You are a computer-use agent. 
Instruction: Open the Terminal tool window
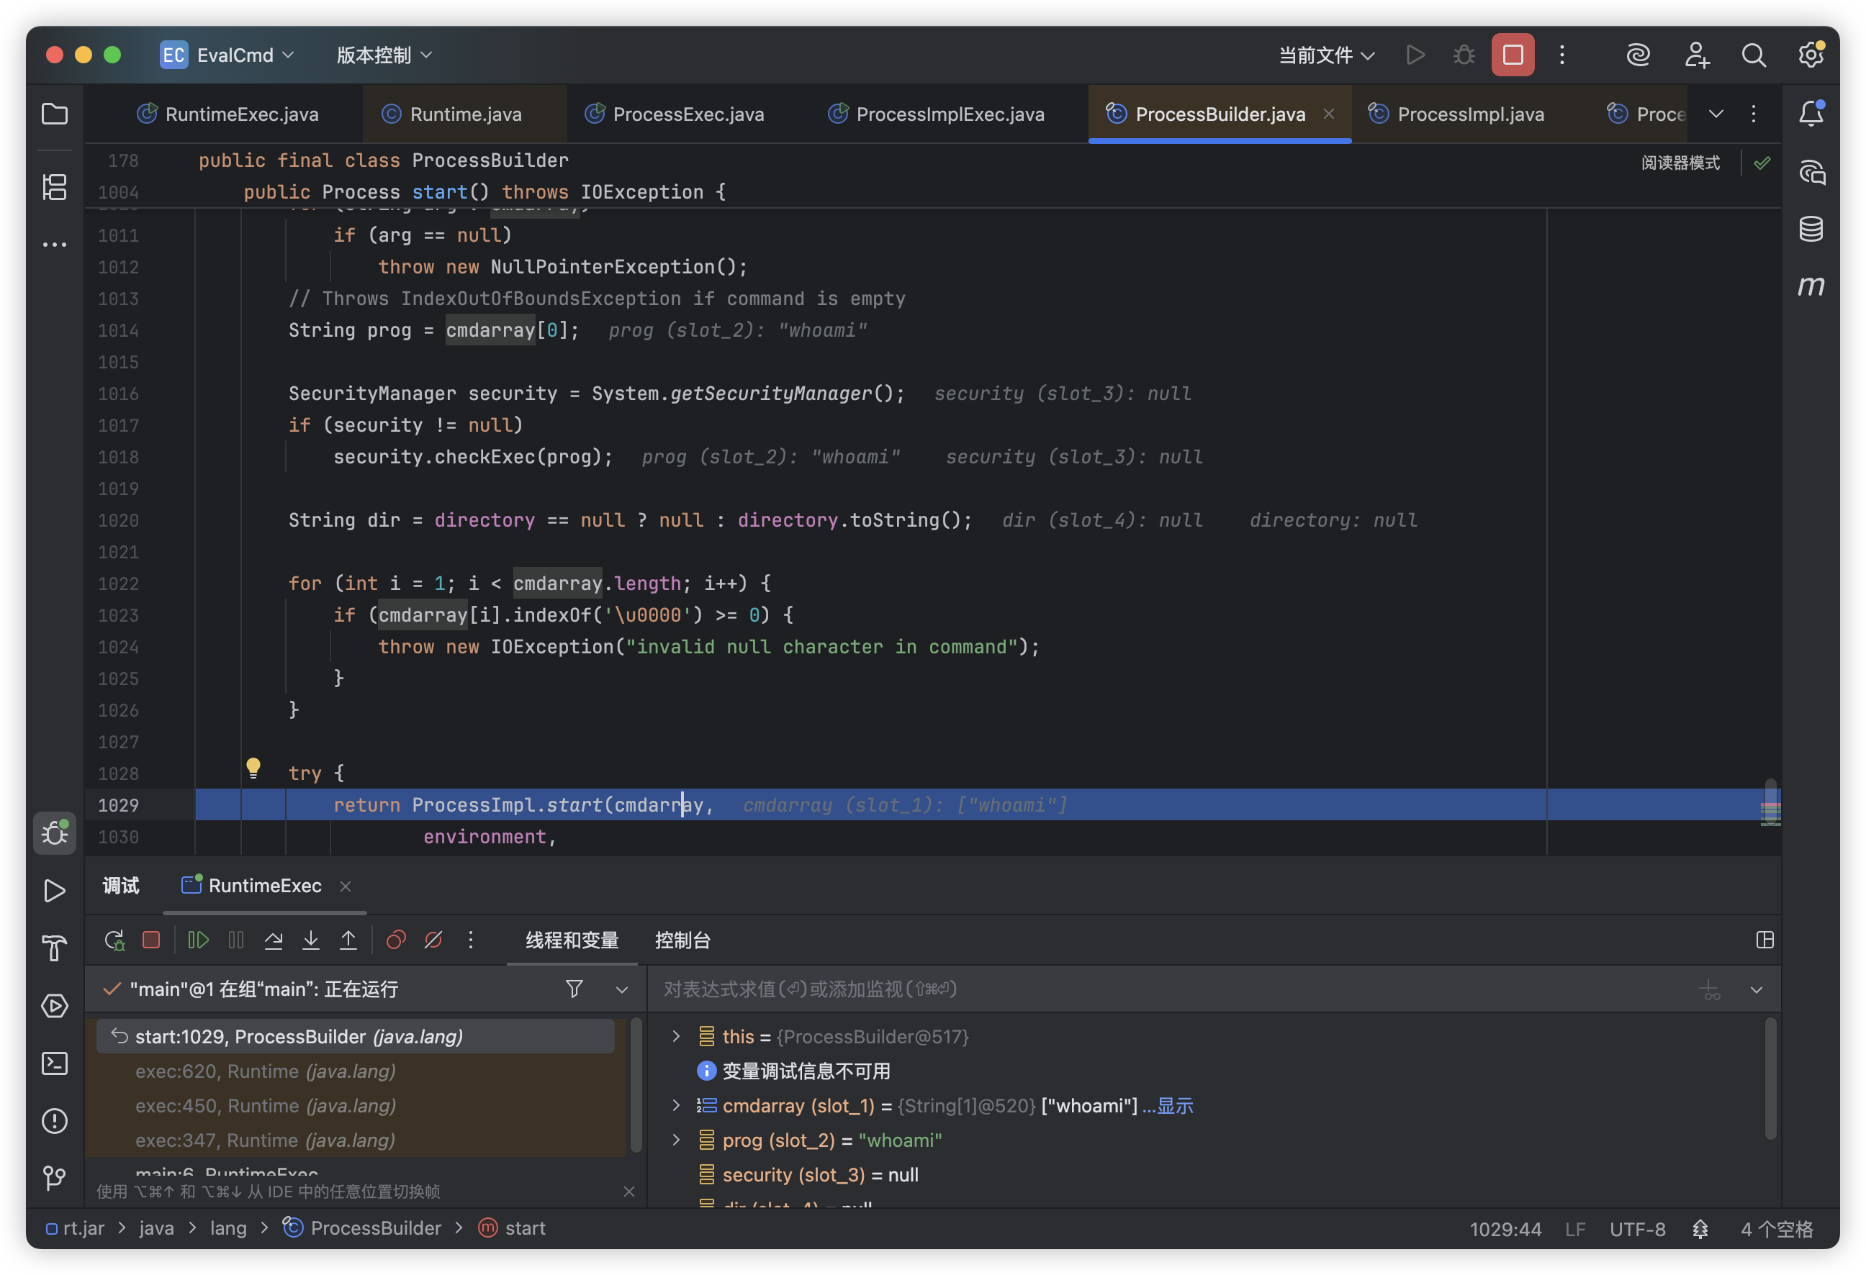(55, 1064)
